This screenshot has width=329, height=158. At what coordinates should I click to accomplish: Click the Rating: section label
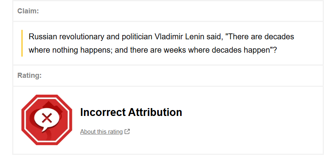click(x=29, y=75)
